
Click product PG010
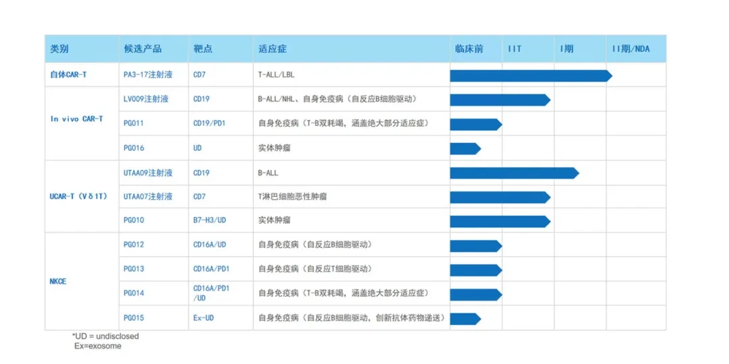134,220
